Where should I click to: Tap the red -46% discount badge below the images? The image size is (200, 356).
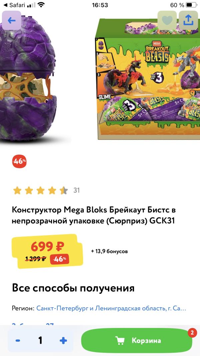click(x=19, y=161)
